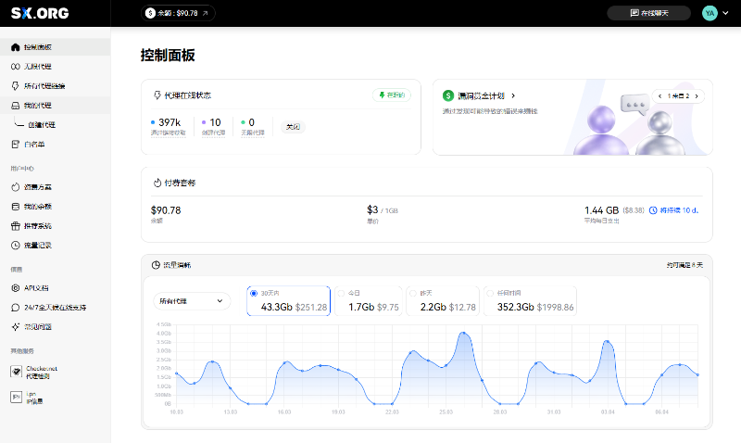Select the 昨天 traffic period
This screenshot has height=443, width=741.
point(413,293)
